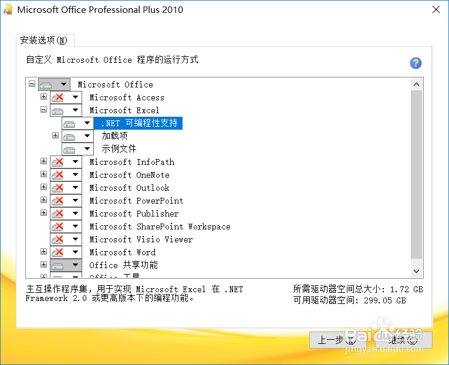Expand the Microsoft Outlook node
This screenshot has width=449, height=365.
pos(43,187)
